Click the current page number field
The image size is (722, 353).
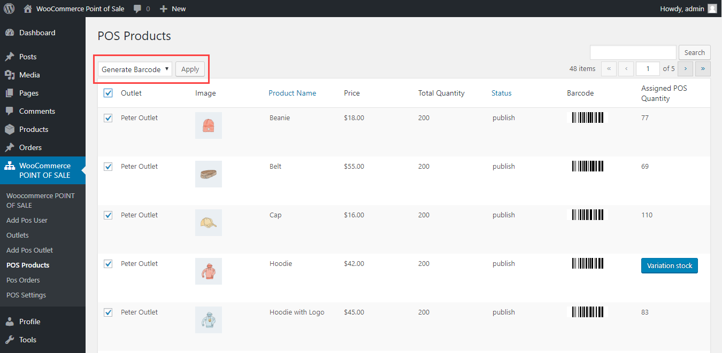click(x=648, y=68)
